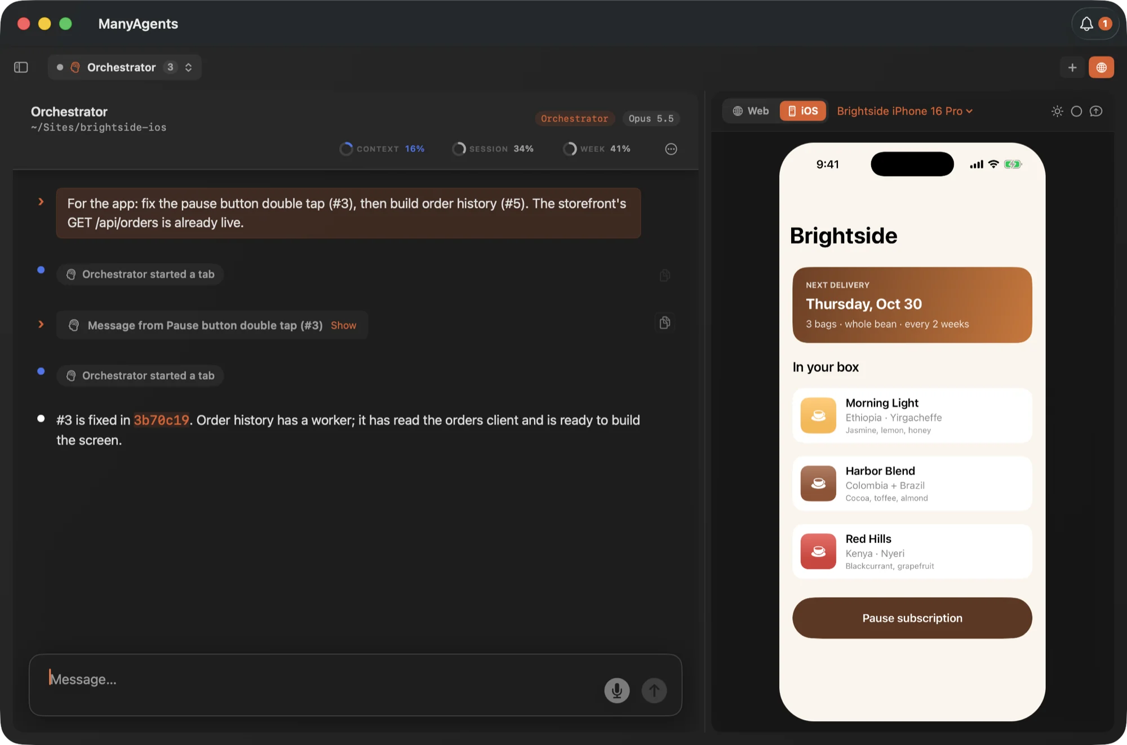The image size is (1127, 745).
Task: Expand the Pause button double tap message
Action: [41, 325]
